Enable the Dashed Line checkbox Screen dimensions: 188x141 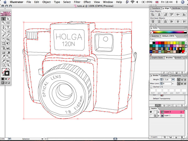click(x=151, y=87)
